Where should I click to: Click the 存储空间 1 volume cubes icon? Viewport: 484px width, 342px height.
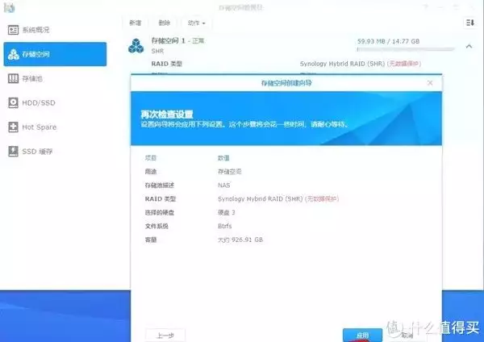(136, 46)
